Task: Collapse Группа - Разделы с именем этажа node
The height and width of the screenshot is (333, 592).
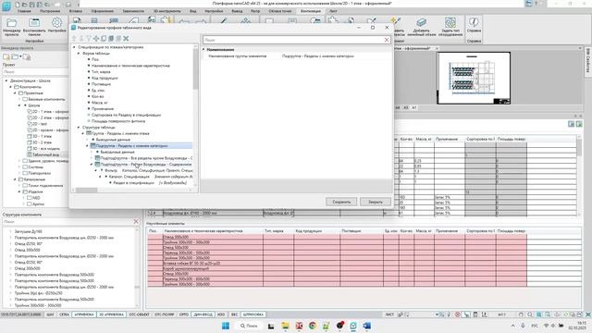Action: coord(83,133)
